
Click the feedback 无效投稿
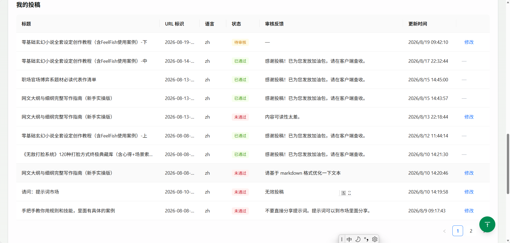pos(274,192)
